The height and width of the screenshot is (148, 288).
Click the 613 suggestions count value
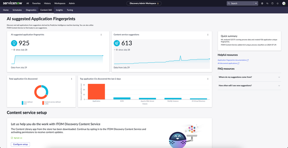point(127,43)
